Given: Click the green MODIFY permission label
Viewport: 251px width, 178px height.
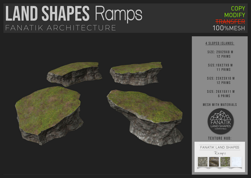Looking at the screenshot, I should pyautogui.click(x=235, y=15).
